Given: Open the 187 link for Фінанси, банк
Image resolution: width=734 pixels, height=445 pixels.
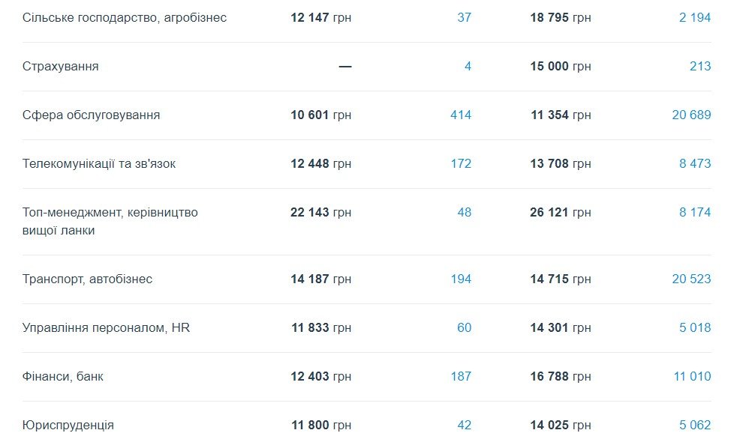Looking at the screenshot, I should coord(461,376).
